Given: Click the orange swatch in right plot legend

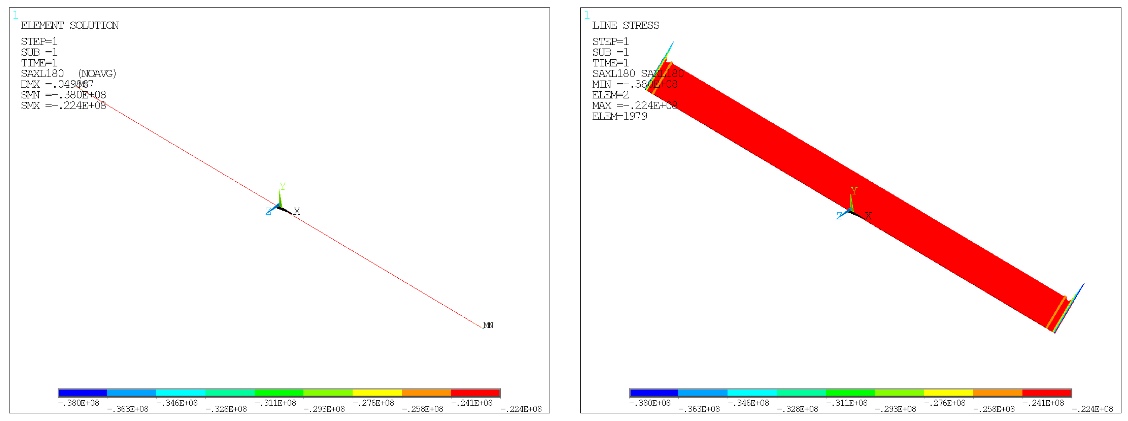Looking at the screenshot, I should click(x=998, y=392).
